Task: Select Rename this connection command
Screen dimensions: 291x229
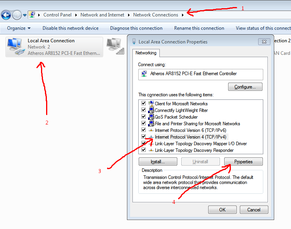Action: point(199,28)
